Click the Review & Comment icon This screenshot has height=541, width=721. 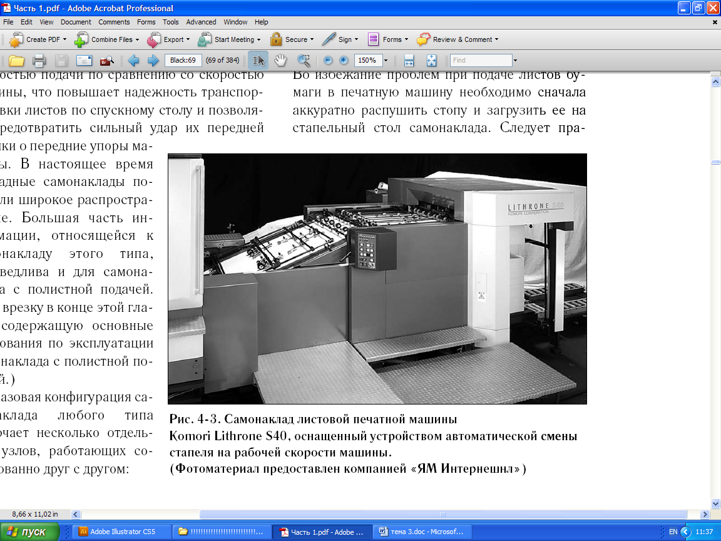pos(424,39)
